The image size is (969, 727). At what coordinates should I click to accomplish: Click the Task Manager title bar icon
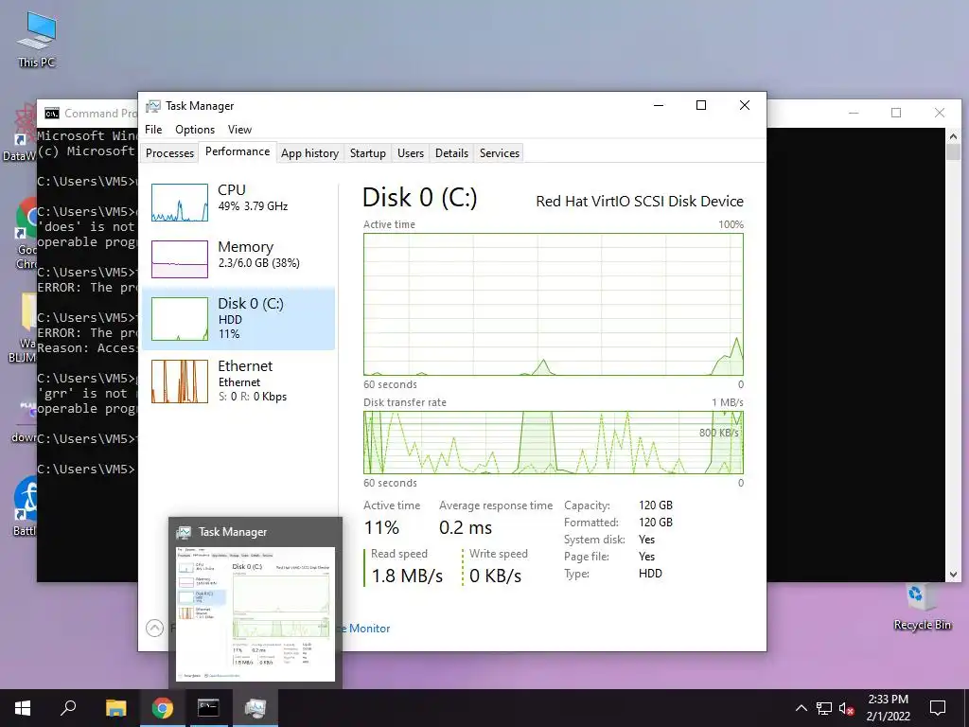(152, 106)
